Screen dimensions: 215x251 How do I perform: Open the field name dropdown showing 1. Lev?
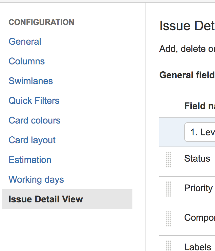coord(200,132)
